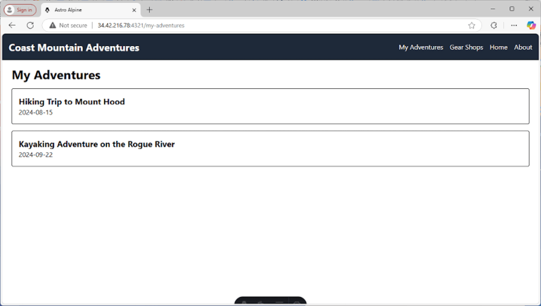541x306 pixels.
Task: Select the My Adventures navigation link
Action: [x=420, y=47]
